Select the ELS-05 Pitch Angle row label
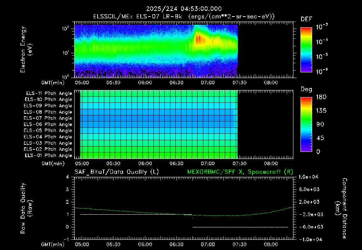Image resolution: width=362 pixels, height=250 pixels. [48, 131]
